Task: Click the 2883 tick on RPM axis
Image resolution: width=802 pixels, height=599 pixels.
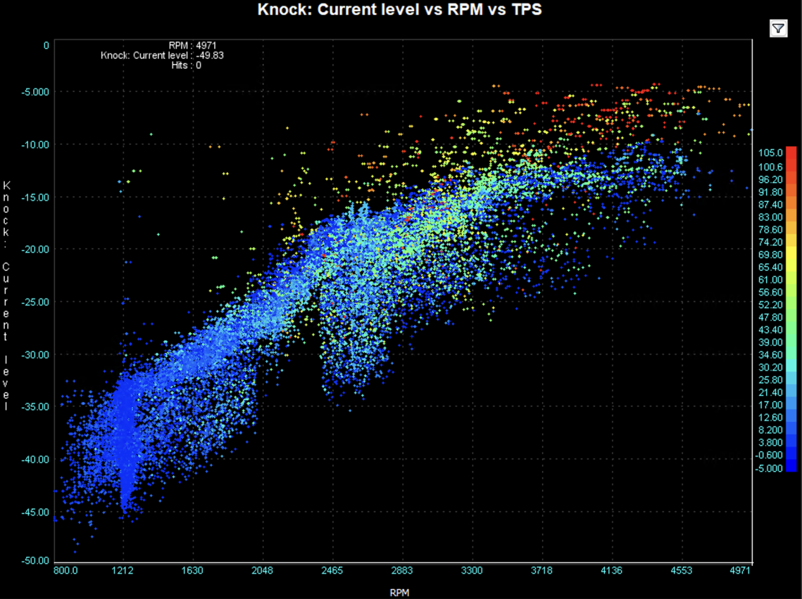Action: click(402, 571)
